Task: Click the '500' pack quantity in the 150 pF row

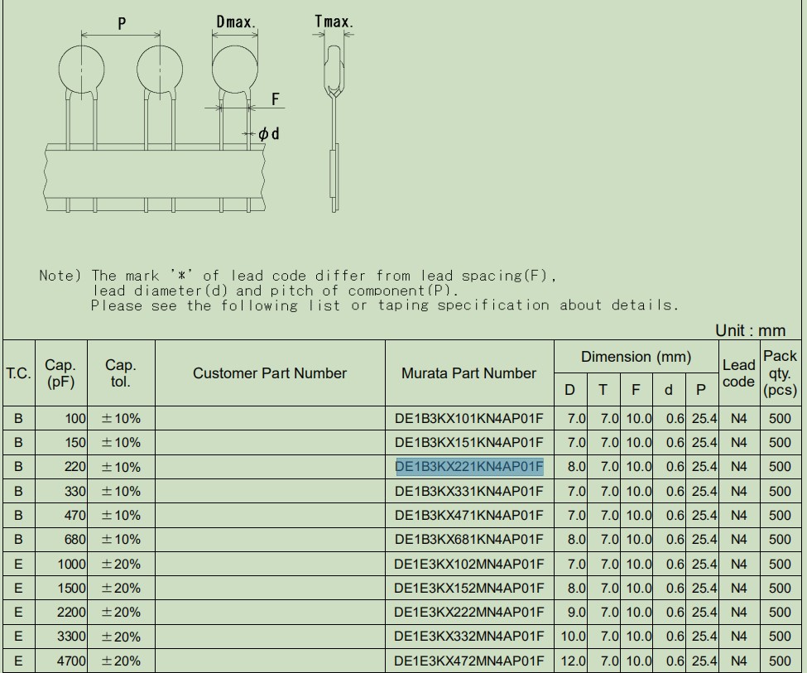Action: (780, 442)
